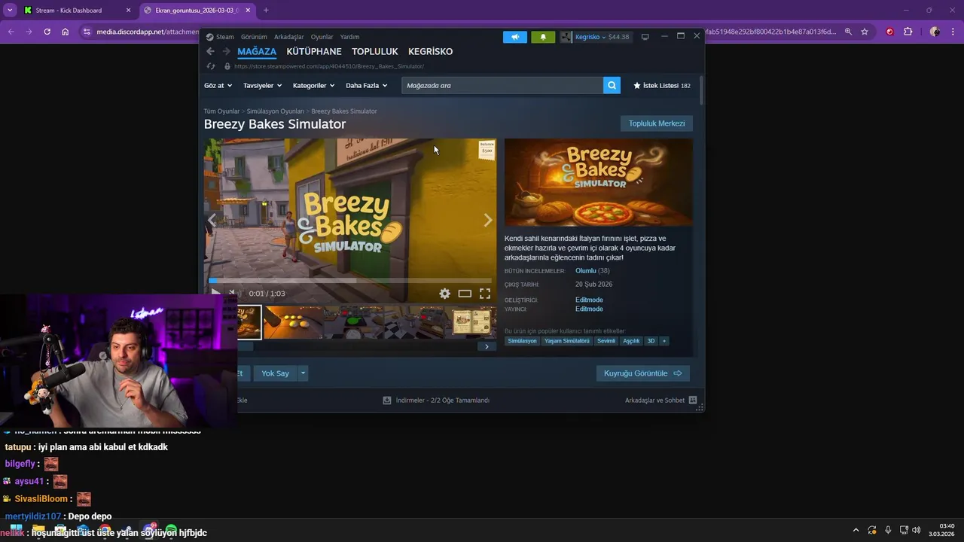Expand the Tavsiyeler dropdown
The image size is (964, 542).
pos(262,86)
